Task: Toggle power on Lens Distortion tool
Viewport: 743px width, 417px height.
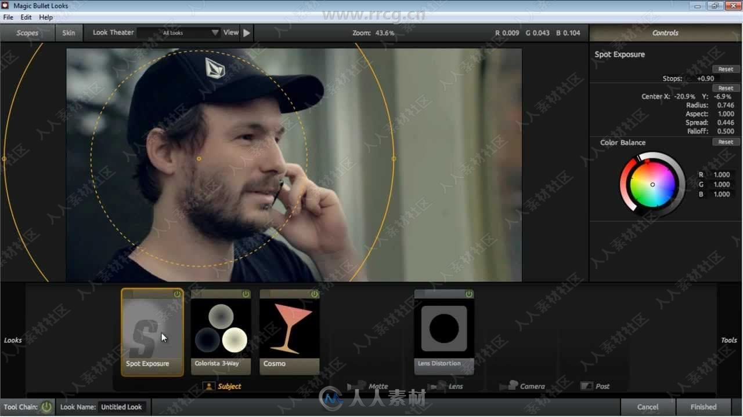Action: coord(468,294)
